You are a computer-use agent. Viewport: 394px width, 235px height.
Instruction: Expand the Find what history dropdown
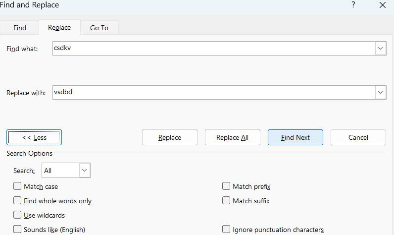[381, 48]
